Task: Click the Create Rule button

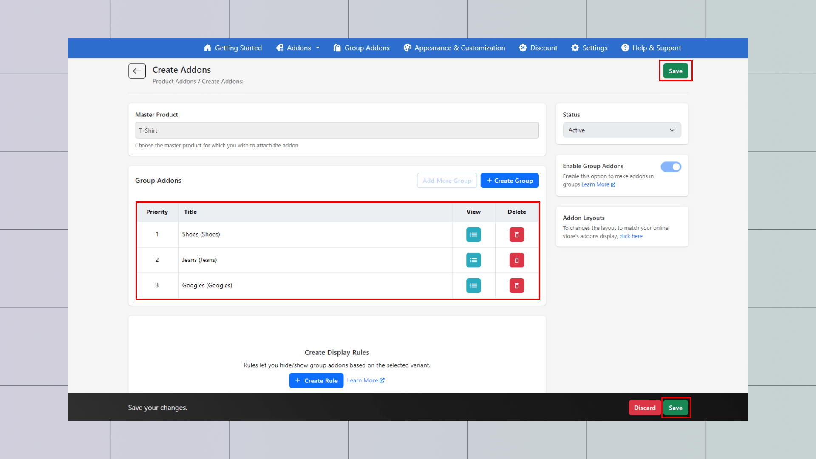Action: pyautogui.click(x=316, y=380)
